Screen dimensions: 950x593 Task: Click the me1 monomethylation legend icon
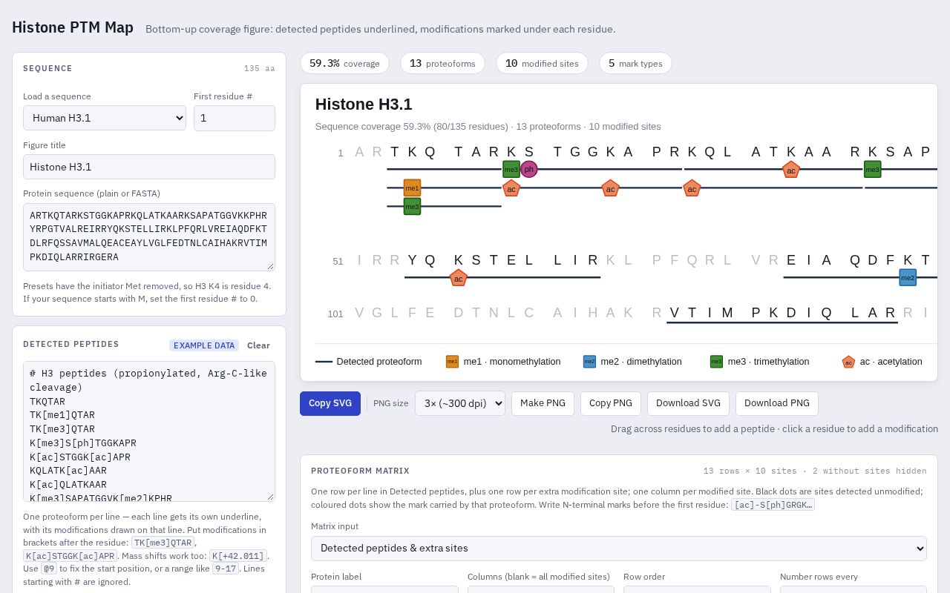(452, 362)
